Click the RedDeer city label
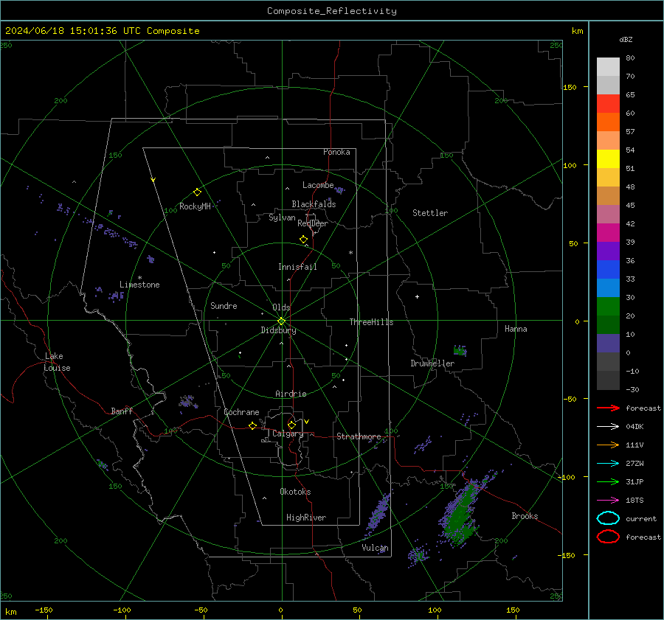664x620 pixels. (313, 223)
